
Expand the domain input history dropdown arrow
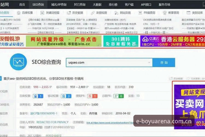pos(149,62)
